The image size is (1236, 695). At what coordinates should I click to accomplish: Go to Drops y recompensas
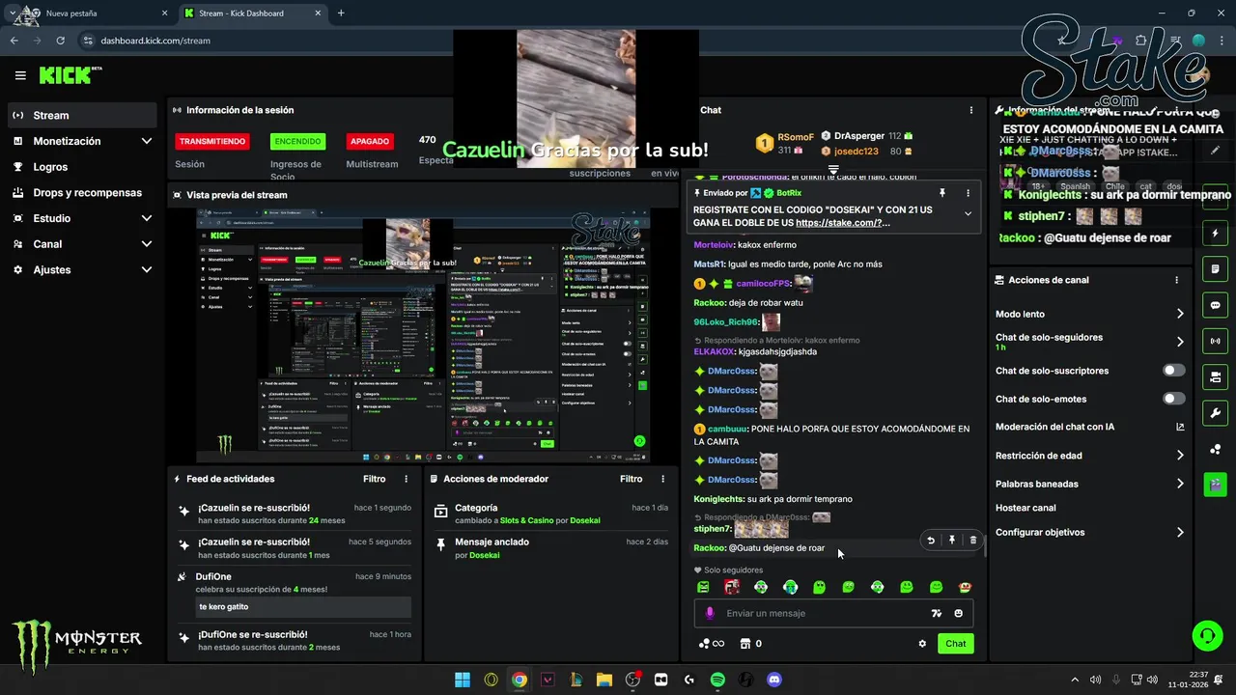click(82, 192)
